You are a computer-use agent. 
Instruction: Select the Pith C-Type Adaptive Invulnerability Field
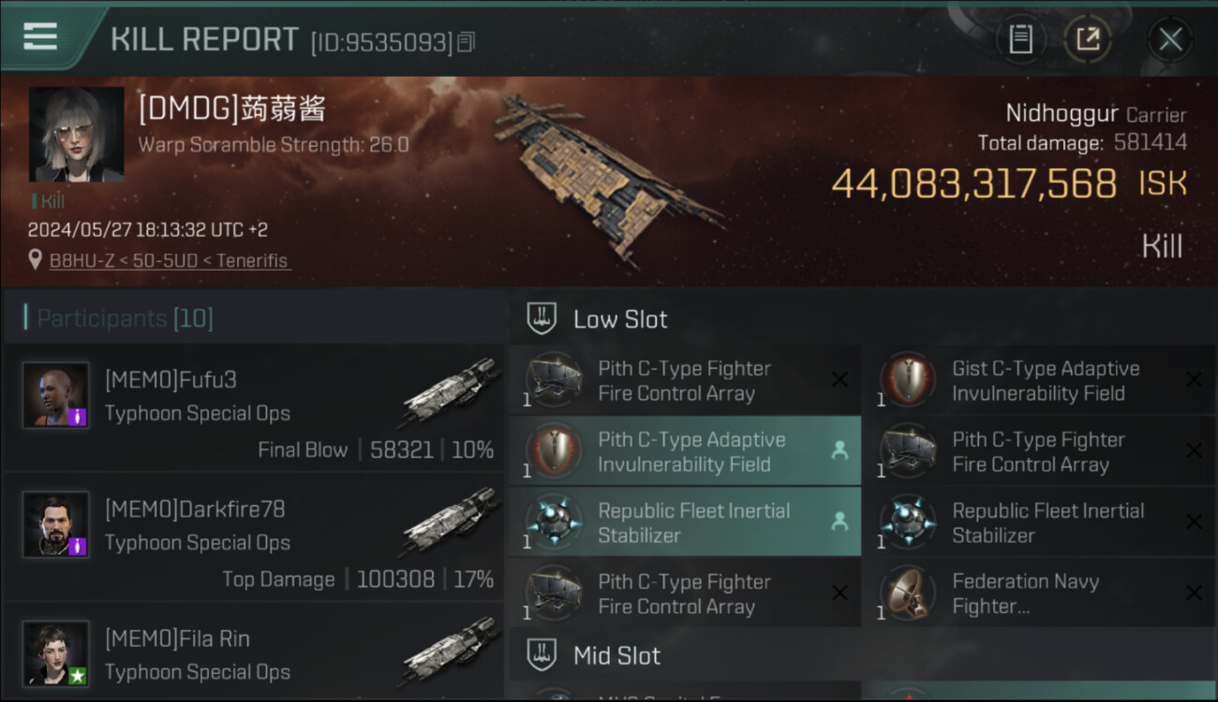(685, 451)
